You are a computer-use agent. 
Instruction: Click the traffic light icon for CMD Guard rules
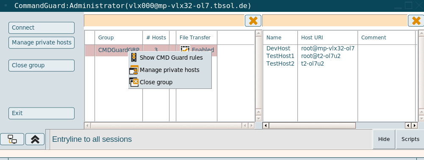click(133, 58)
